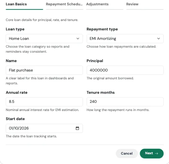169x164 pixels.
Task: Focus the Name field with Flat purchase
Action: (44, 70)
